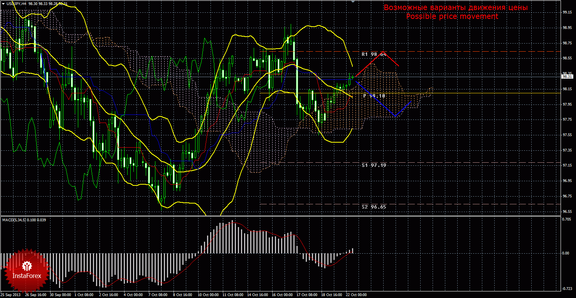Click the 96.95 price scale label
576x298 pixels.
(567, 181)
